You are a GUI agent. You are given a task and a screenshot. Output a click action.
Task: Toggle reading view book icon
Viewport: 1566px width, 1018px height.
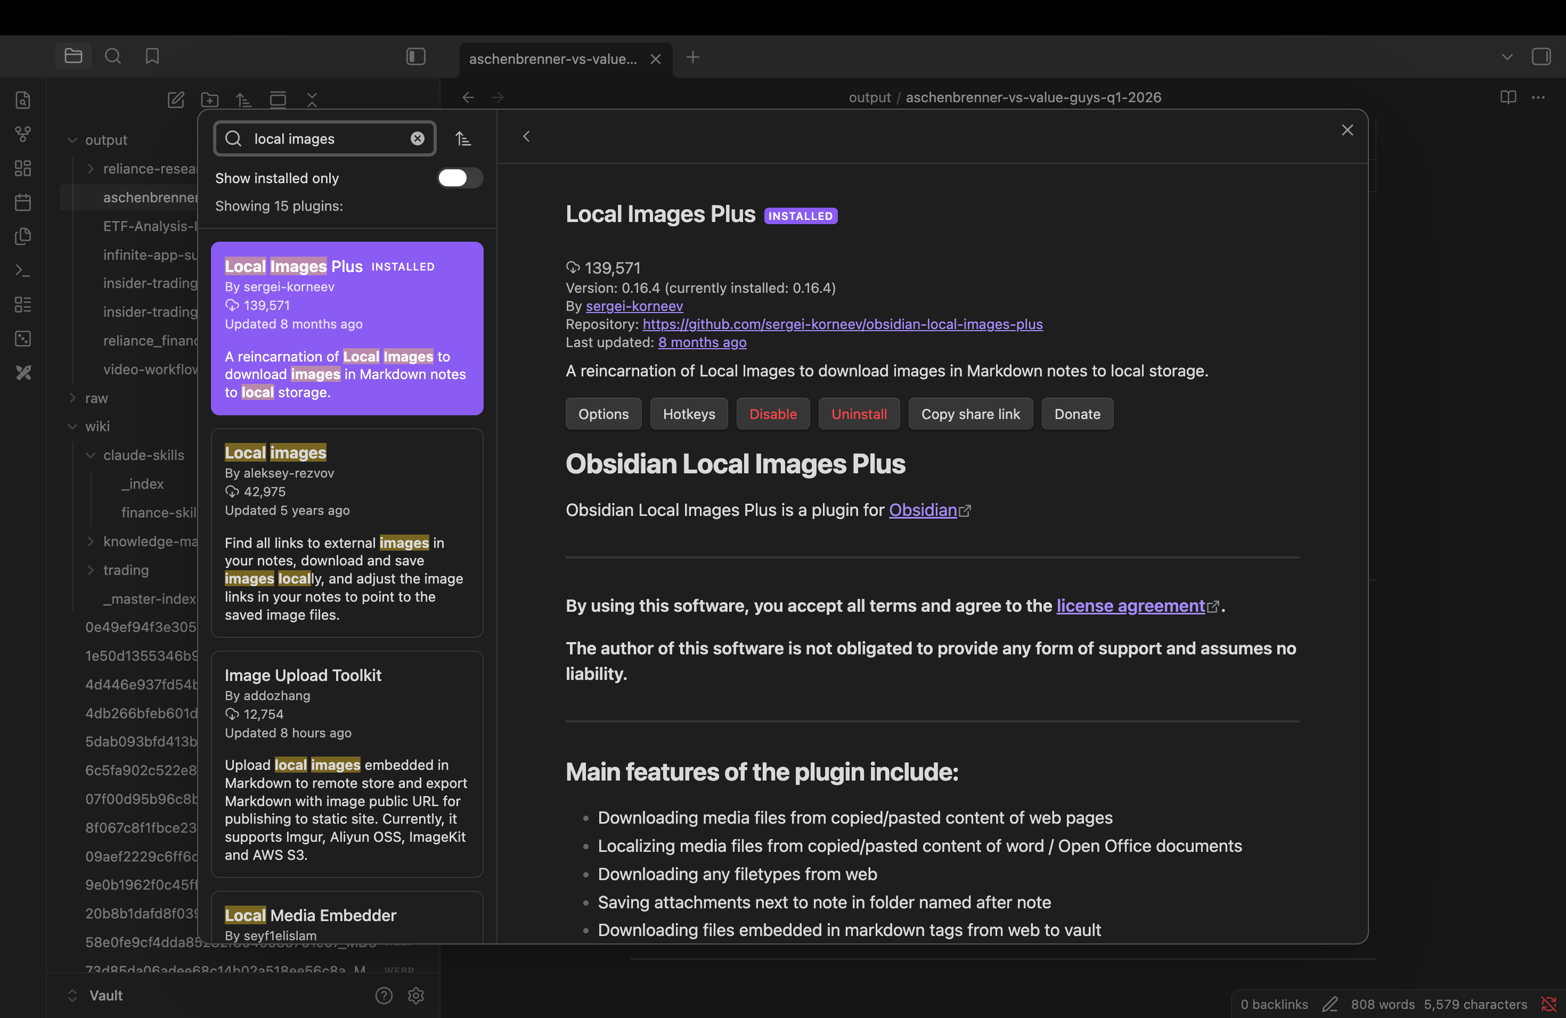point(1508,97)
